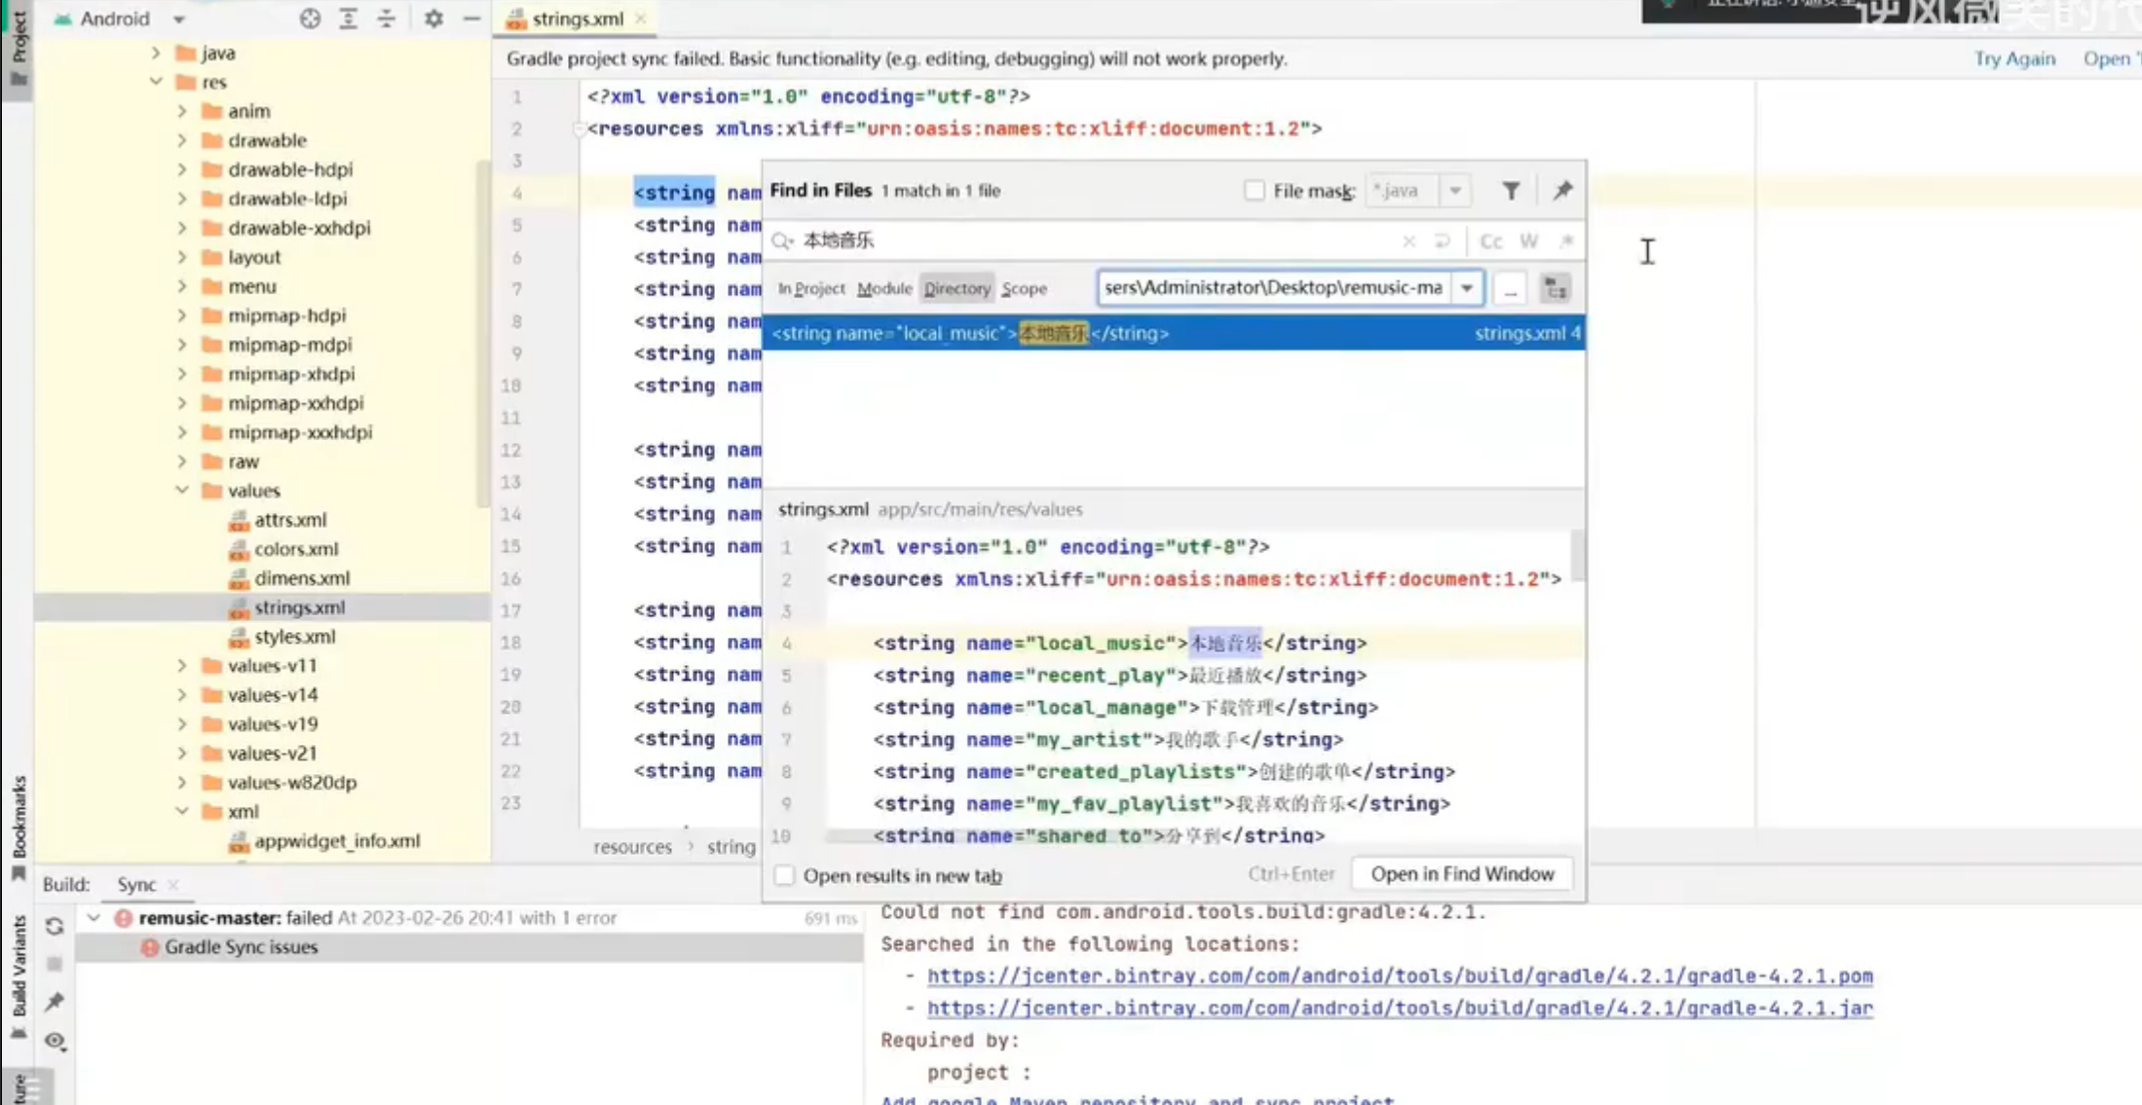Toggle whole words W search option
This screenshot has height=1105, width=2142.
click(1528, 241)
